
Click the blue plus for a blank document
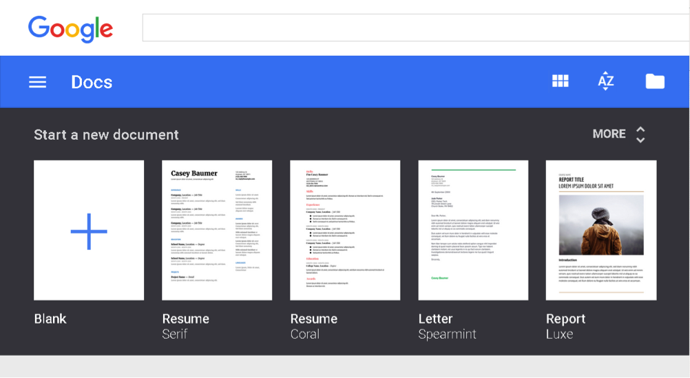pyautogui.click(x=89, y=231)
